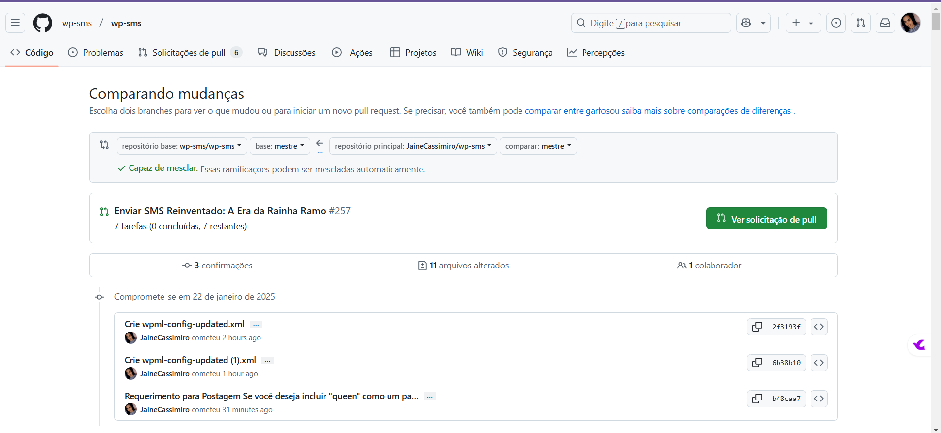941x433 pixels.
Task: Switch to the Discussões tab
Action: point(287,52)
